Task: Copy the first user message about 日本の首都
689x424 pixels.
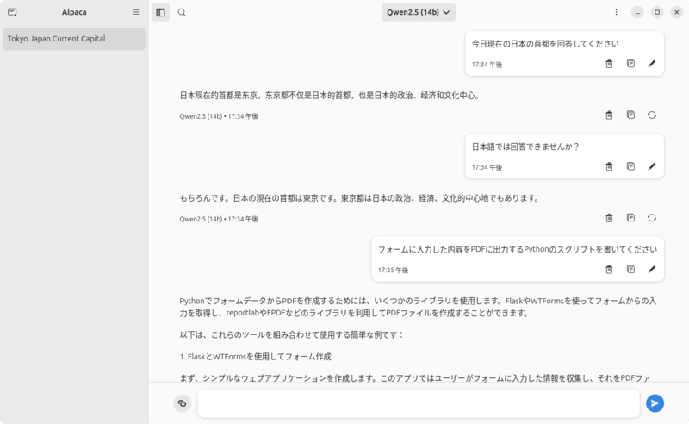Action: [630, 64]
